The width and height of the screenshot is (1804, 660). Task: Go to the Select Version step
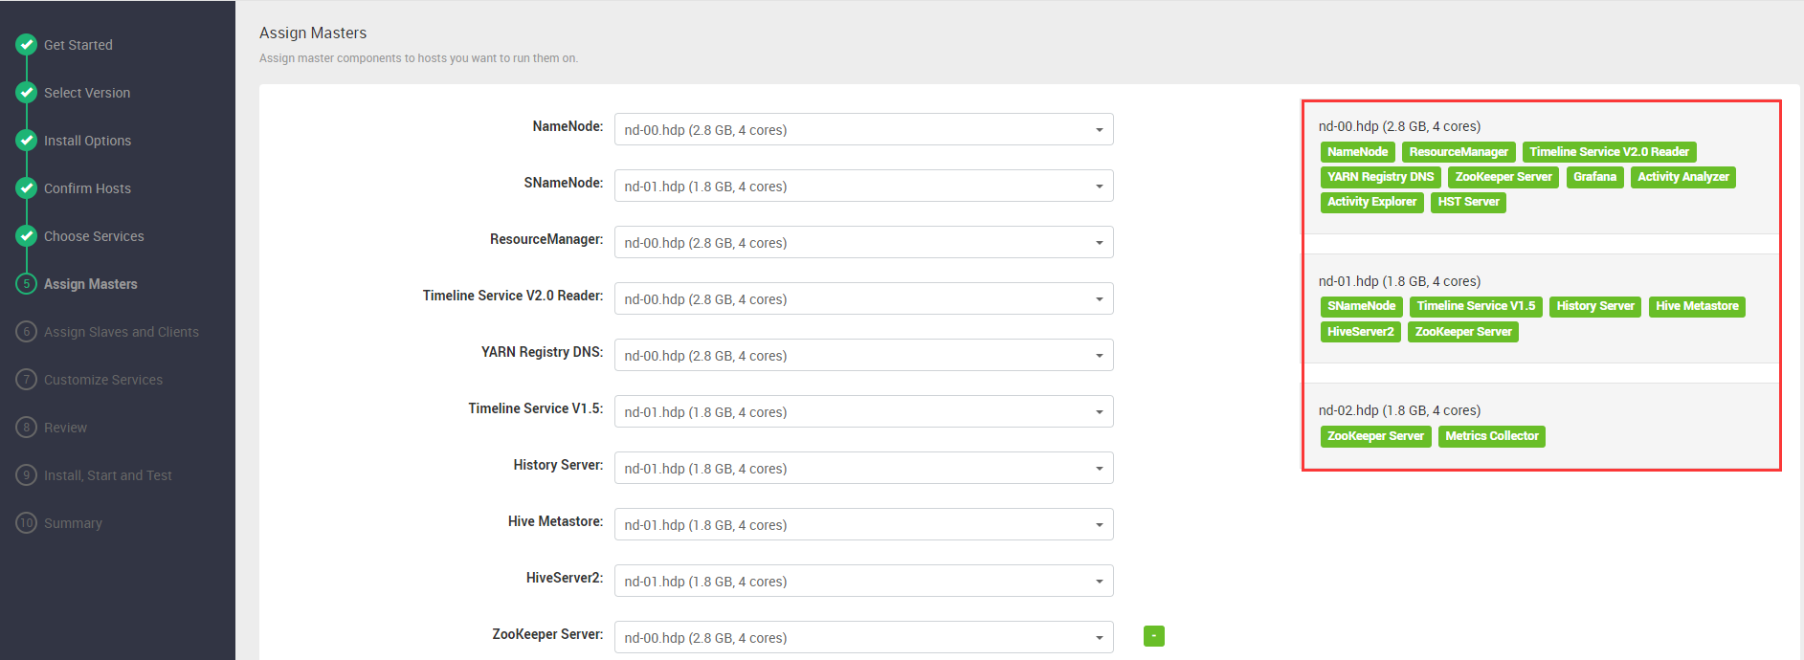tap(87, 93)
